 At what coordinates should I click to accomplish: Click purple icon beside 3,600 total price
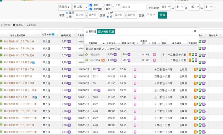coord(115,55)
